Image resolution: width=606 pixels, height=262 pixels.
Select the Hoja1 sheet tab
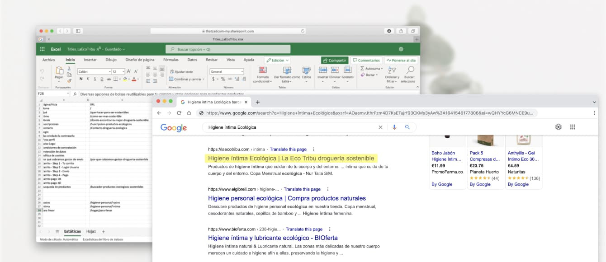pos(91,231)
